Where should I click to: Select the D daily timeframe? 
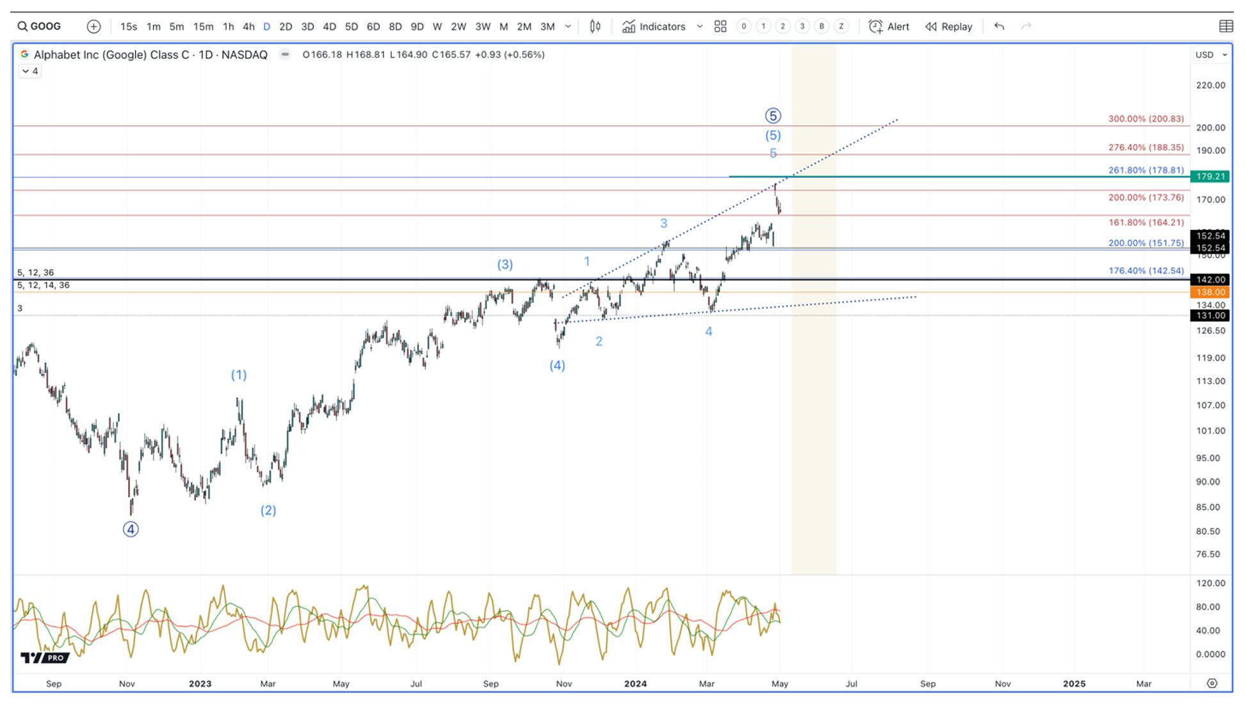pos(266,26)
